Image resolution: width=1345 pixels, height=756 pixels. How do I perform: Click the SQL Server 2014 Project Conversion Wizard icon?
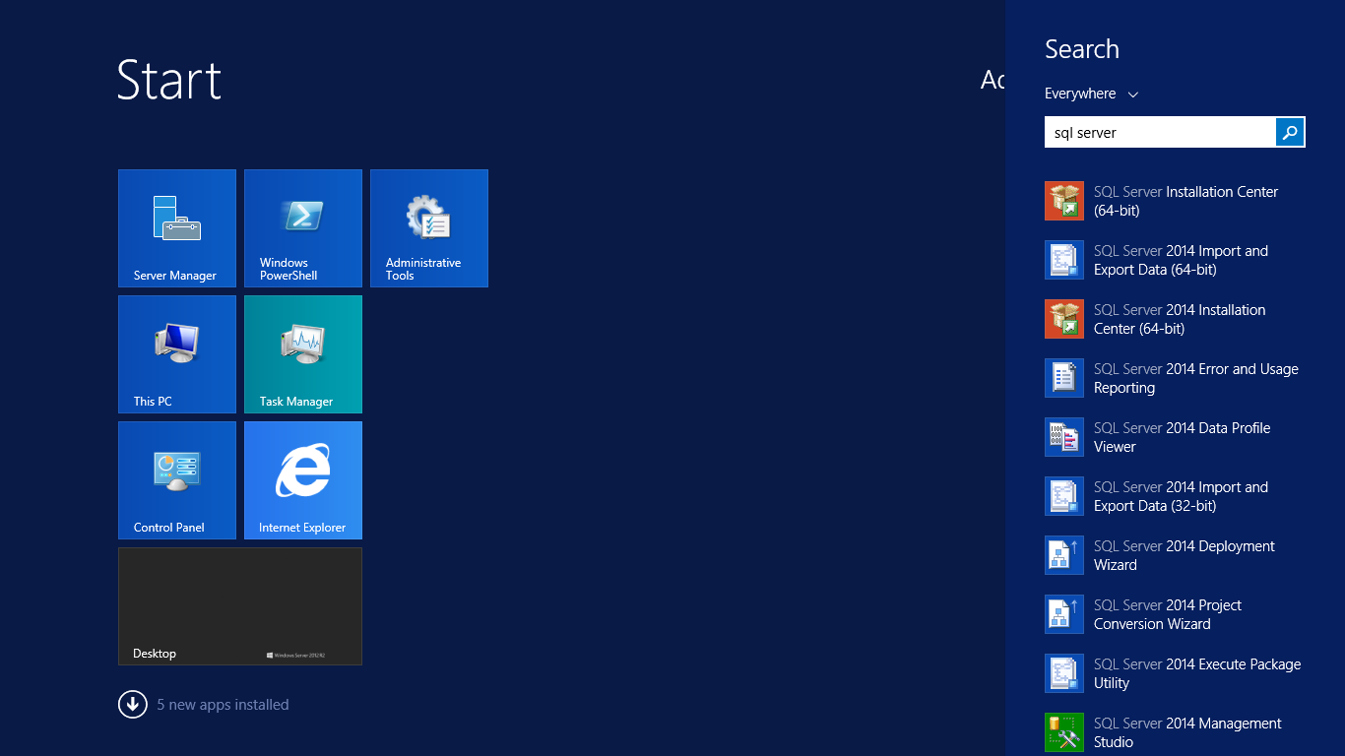pos(1064,614)
